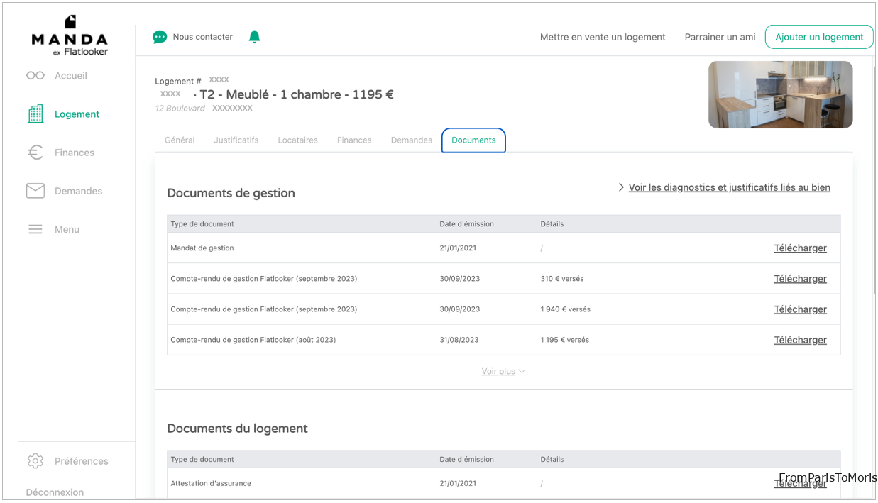
Task: Open Finances via the euro icon
Action: pyautogui.click(x=35, y=152)
